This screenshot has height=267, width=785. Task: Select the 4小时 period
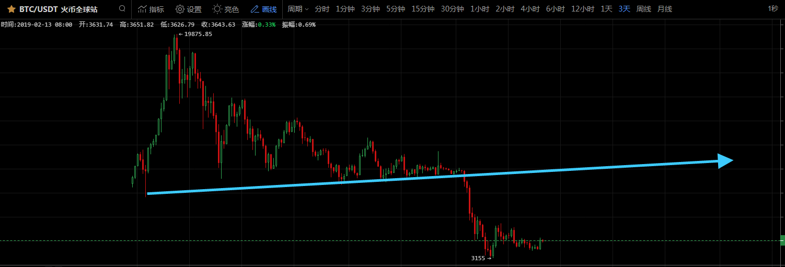click(x=530, y=9)
